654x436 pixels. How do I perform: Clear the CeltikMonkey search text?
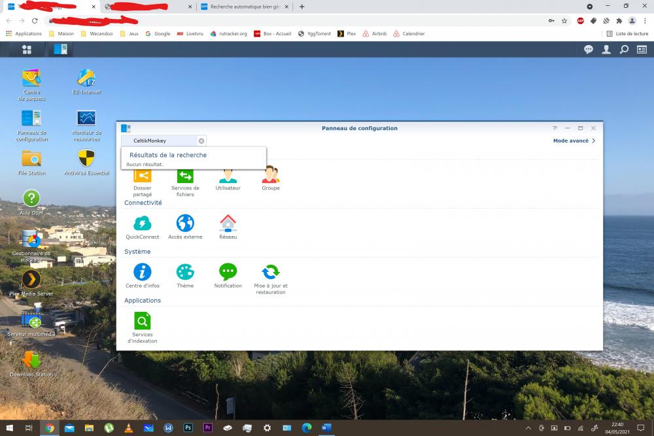pyautogui.click(x=201, y=141)
